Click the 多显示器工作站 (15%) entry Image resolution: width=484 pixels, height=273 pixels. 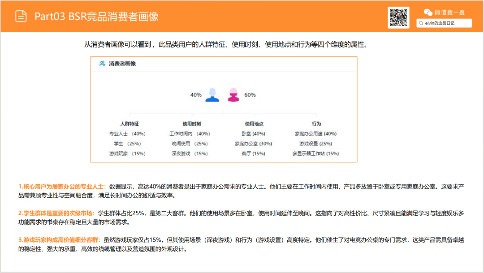pos(315,154)
